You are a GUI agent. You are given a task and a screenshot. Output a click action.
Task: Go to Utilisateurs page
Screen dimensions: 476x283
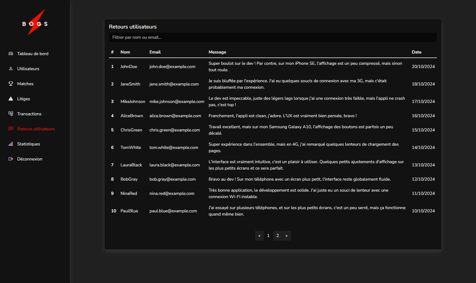pos(28,69)
